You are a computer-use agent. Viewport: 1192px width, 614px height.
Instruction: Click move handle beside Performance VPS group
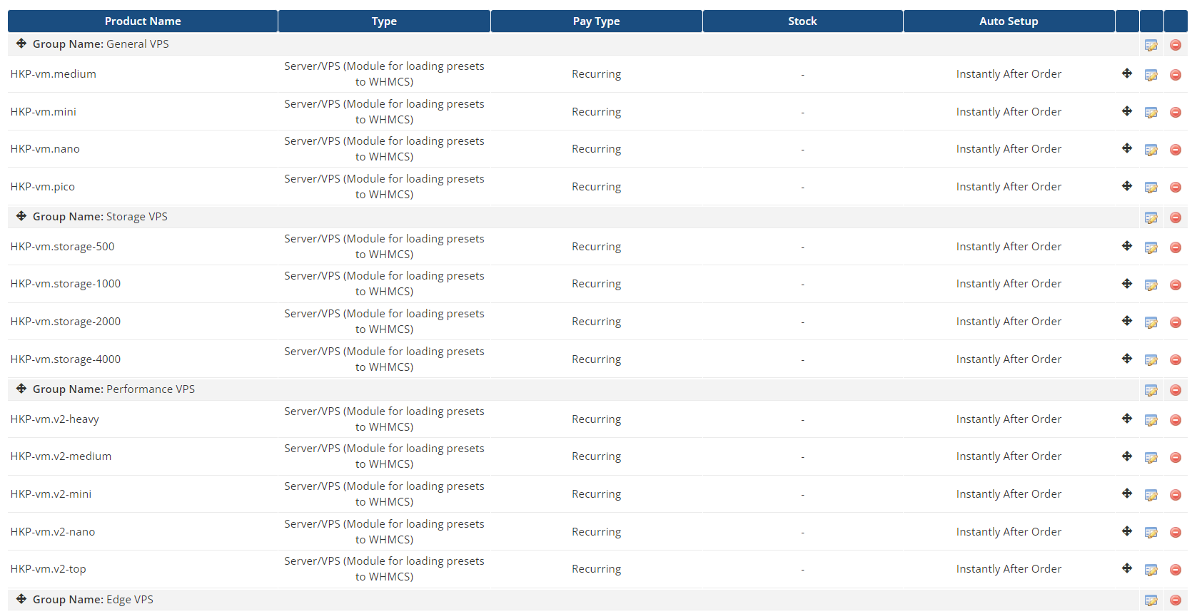[x=21, y=389]
